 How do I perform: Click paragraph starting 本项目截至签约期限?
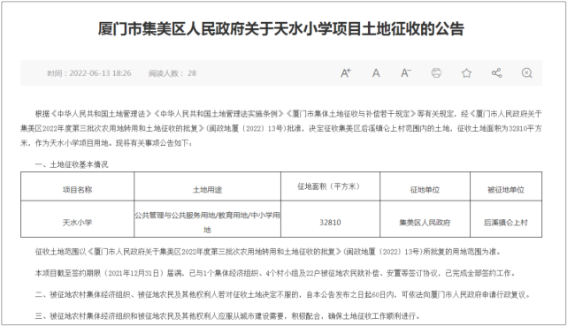tap(275, 273)
